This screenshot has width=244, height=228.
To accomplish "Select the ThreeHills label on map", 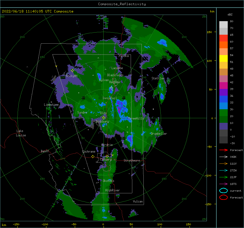I will (136, 118).
